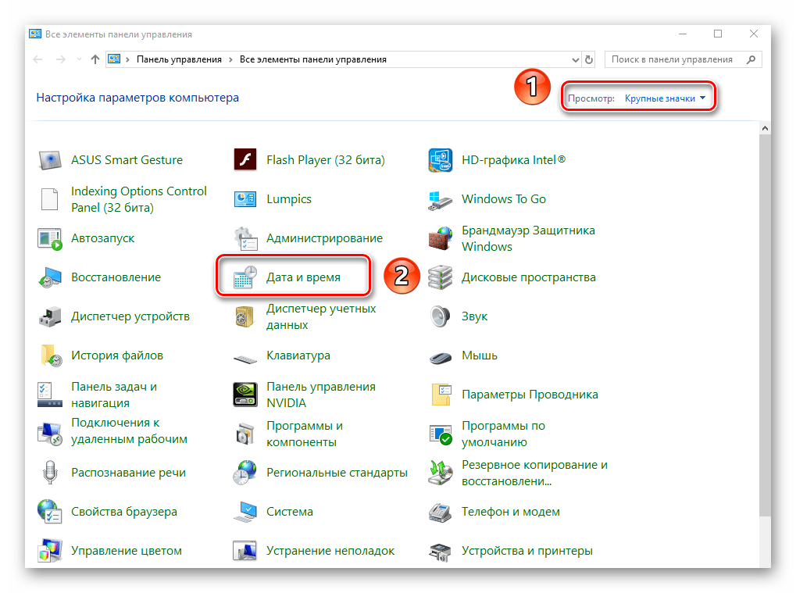Expand the chevron before Панель управления breadcrumb

point(127,60)
